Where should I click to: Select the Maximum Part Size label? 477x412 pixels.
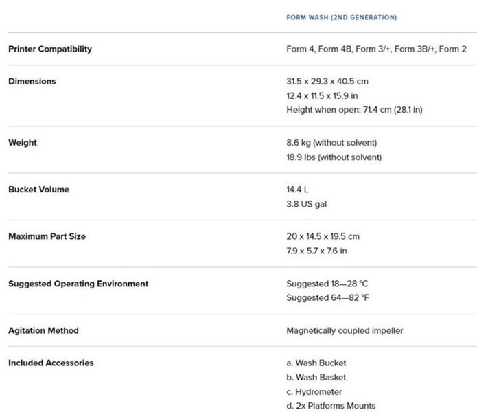[47, 236]
